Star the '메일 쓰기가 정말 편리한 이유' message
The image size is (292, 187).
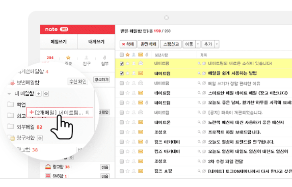[127, 83]
